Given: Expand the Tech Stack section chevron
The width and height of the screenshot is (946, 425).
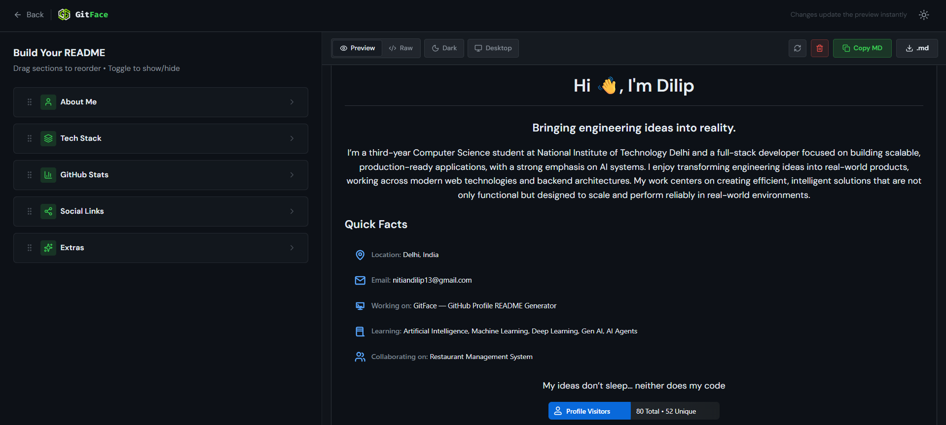Looking at the screenshot, I should coord(292,138).
